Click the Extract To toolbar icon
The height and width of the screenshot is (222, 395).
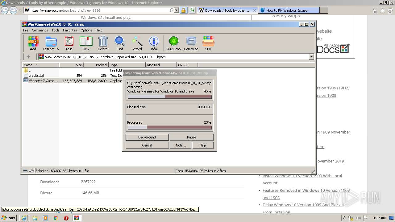[51, 43]
